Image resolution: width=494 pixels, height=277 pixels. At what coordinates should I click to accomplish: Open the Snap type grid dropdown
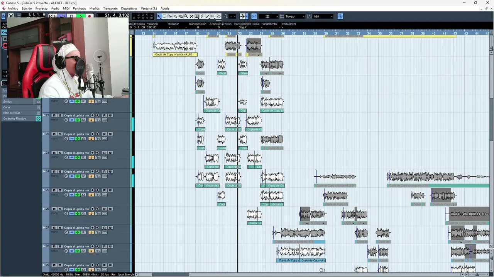pyautogui.click(x=268, y=16)
